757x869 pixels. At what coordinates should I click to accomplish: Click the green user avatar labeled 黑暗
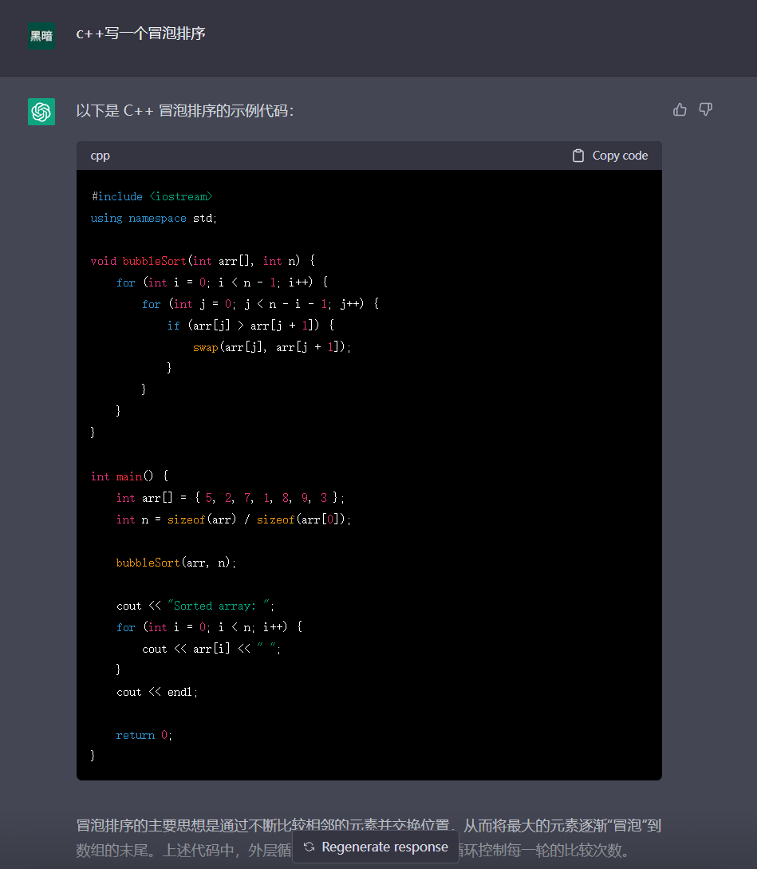point(41,36)
